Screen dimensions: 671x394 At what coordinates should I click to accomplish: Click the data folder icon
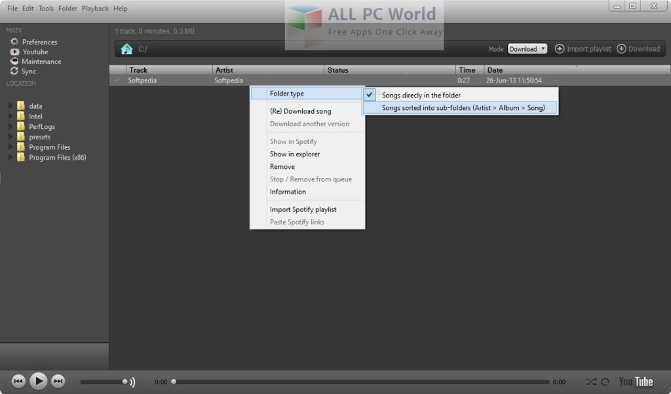point(20,105)
